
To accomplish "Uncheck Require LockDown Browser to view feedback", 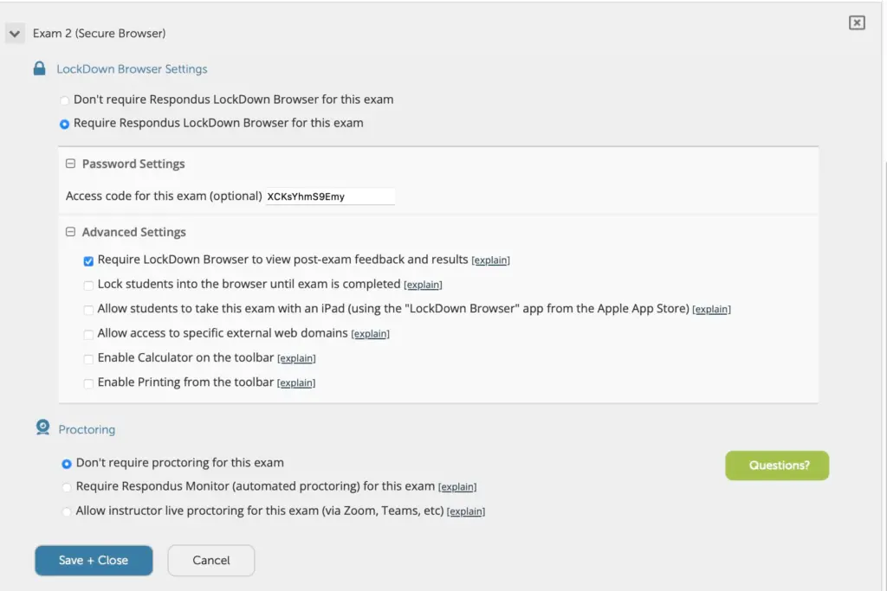I will coord(88,261).
